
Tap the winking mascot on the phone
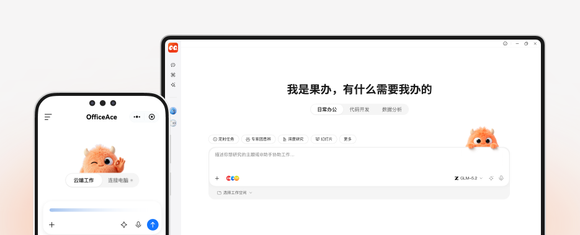[x=102, y=158]
